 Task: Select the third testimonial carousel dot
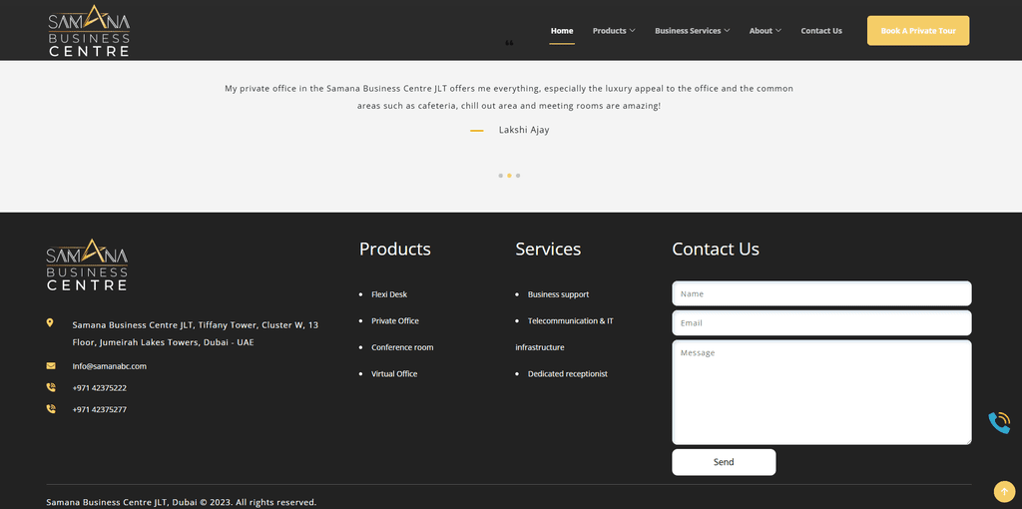pos(518,176)
